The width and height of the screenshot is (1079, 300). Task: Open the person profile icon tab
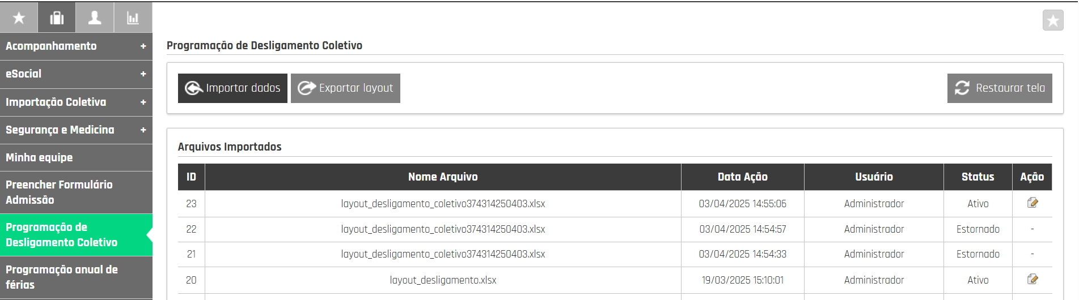[95, 18]
